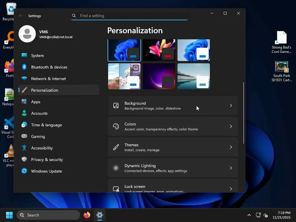Click the Privacy shield icon in sidebar
The height and width of the screenshot is (222, 296).
[24, 159]
